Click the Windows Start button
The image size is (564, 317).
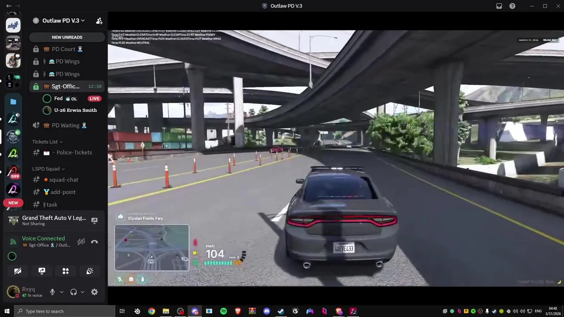pyautogui.click(x=7, y=311)
